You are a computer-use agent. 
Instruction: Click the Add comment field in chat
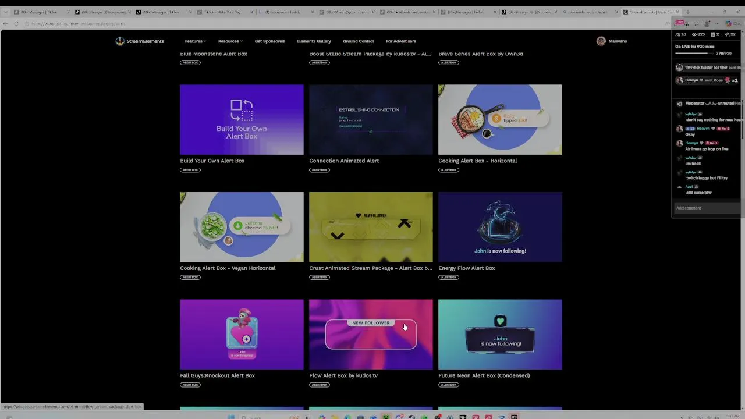(x=707, y=208)
